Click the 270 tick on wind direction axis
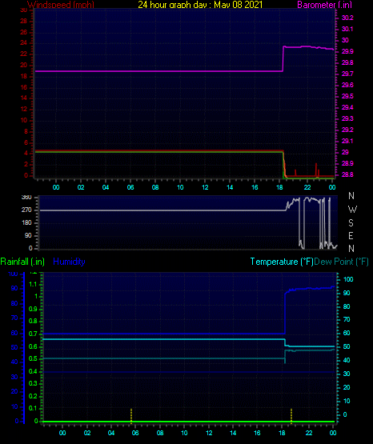Viewport: 373px width, 444px height. (x=26, y=210)
